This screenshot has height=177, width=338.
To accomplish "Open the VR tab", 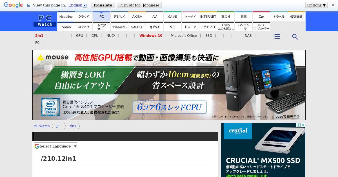I will click(172, 27).
